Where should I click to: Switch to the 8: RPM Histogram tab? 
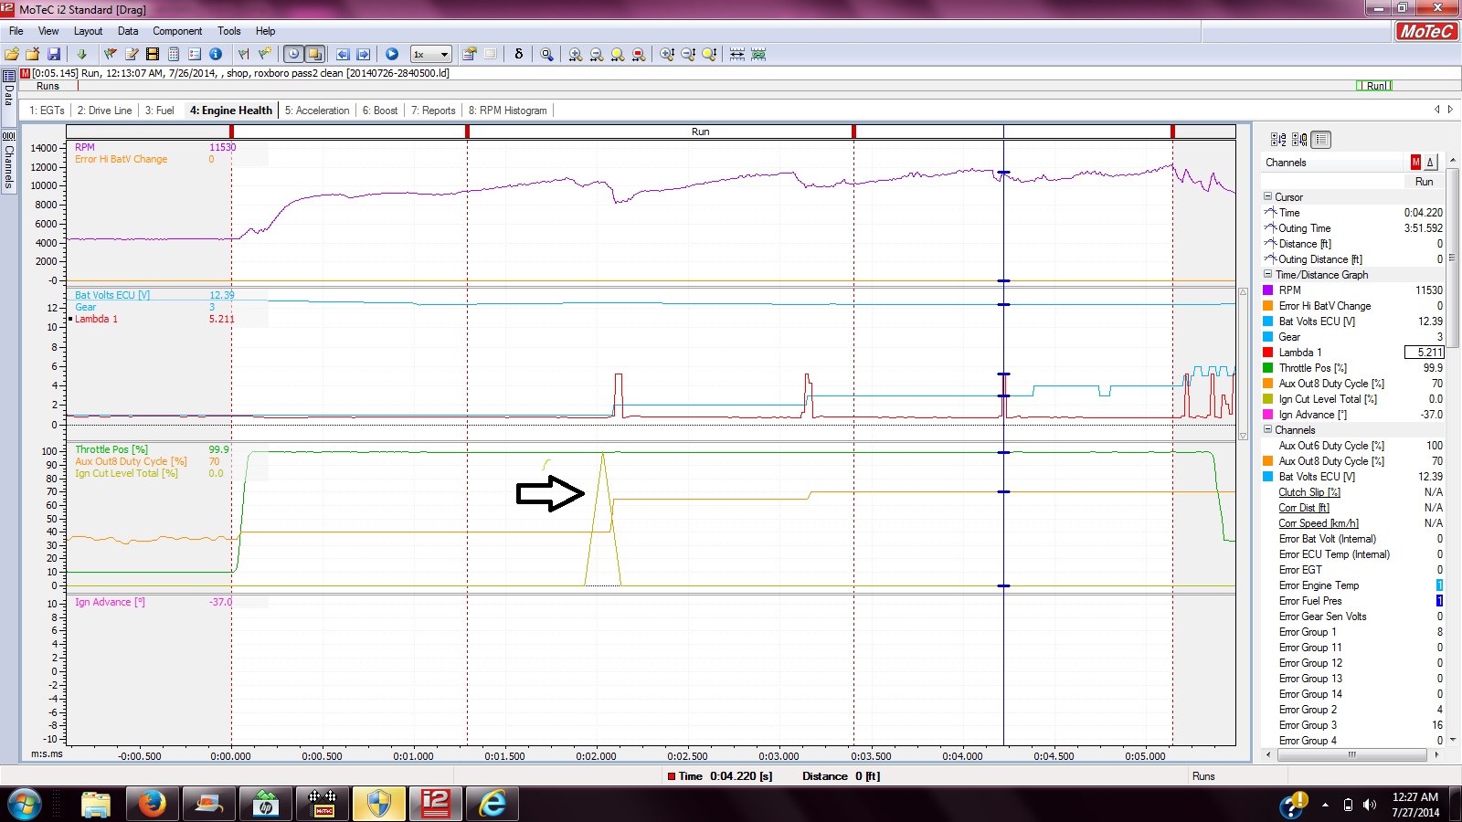[x=508, y=111]
